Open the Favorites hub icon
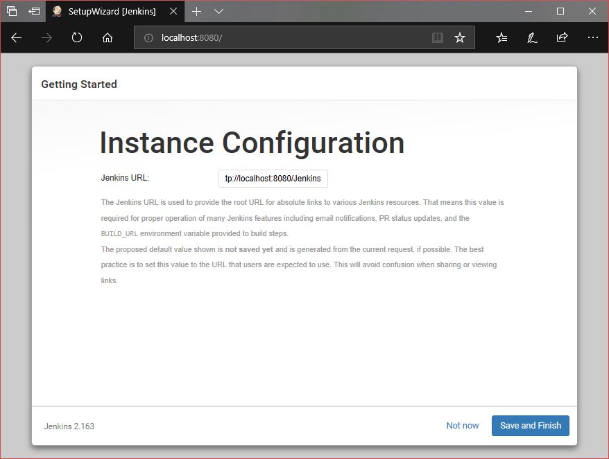The width and height of the screenshot is (609, 459). tap(501, 38)
